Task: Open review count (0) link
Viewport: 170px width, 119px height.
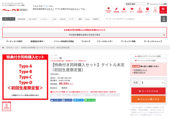Action: pos(61,58)
